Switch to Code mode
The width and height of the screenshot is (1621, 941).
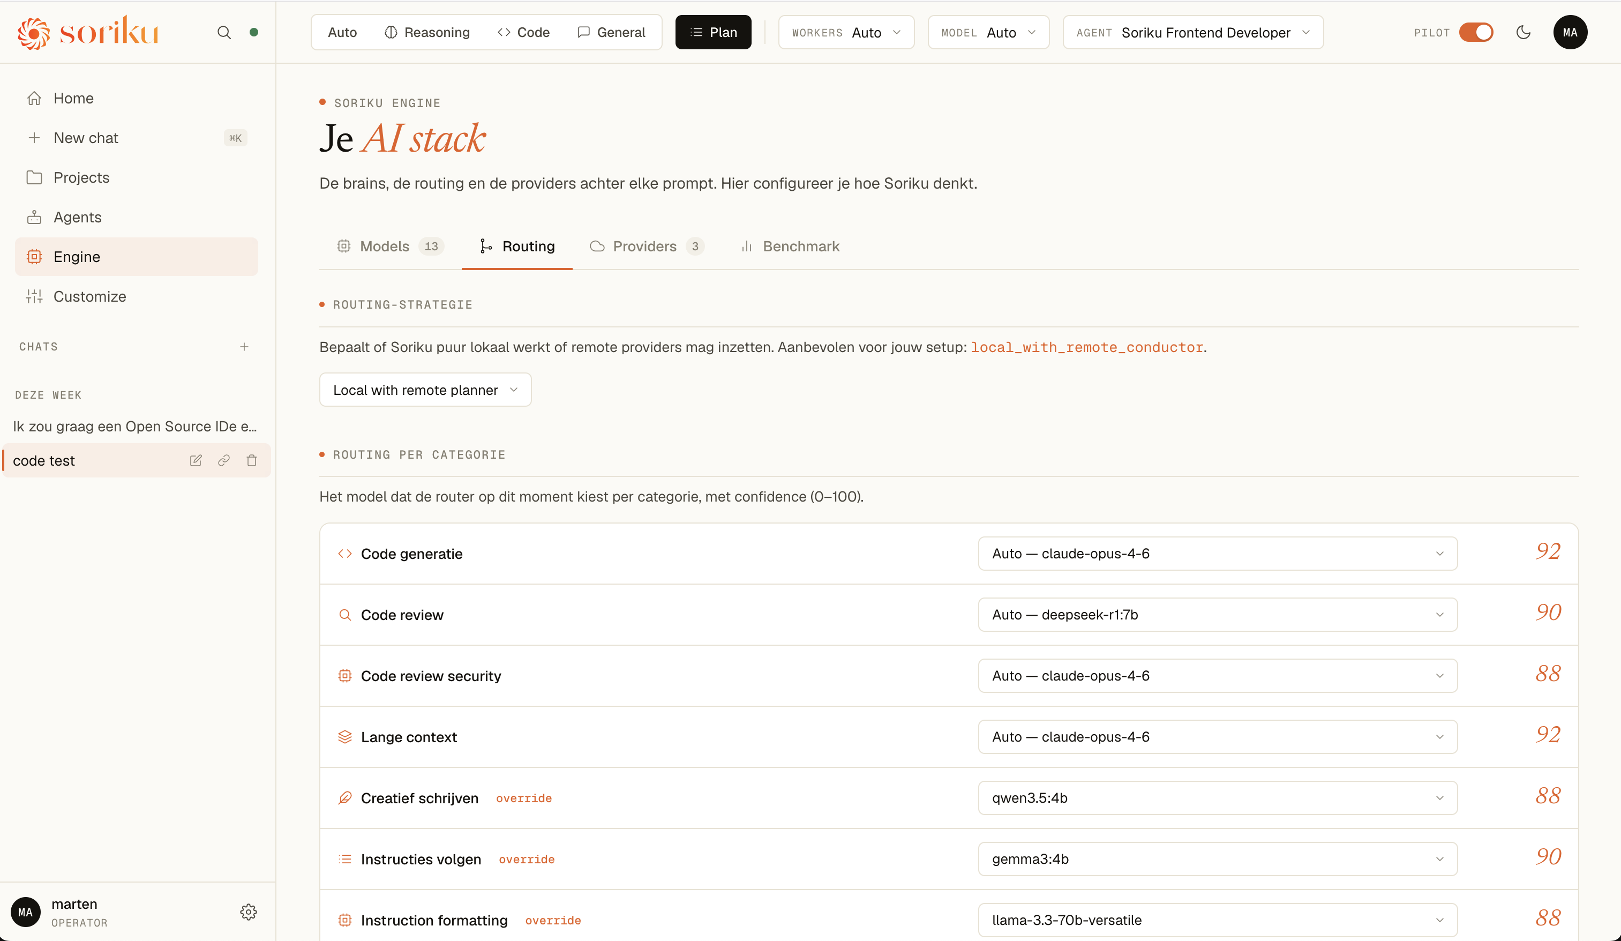click(523, 32)
